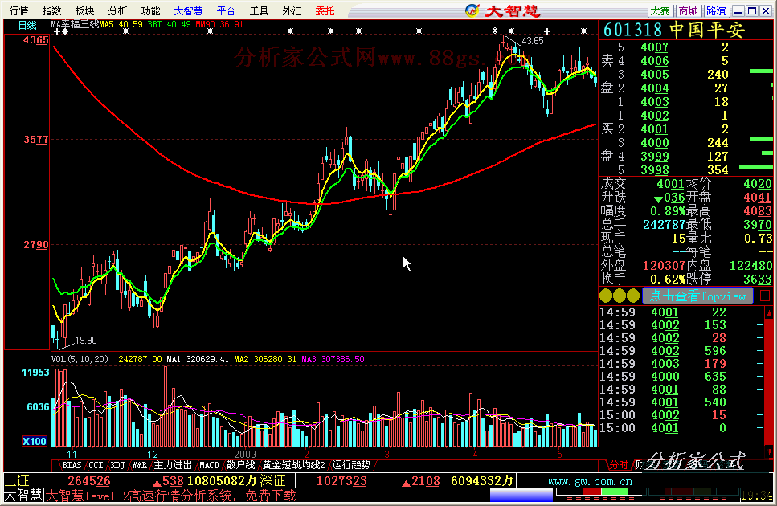Click the sell-5 price 4007

click(x=655, y=47)
